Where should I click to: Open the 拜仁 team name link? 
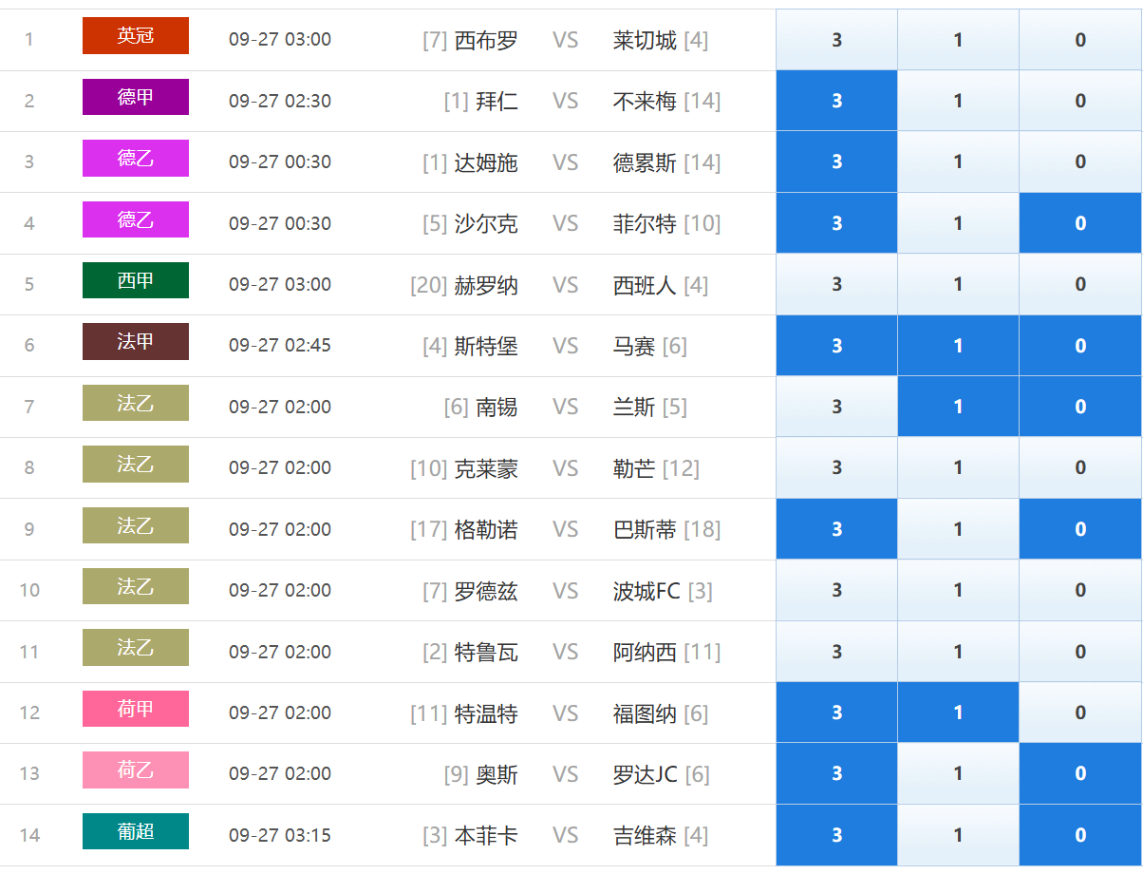pos(497,101)
